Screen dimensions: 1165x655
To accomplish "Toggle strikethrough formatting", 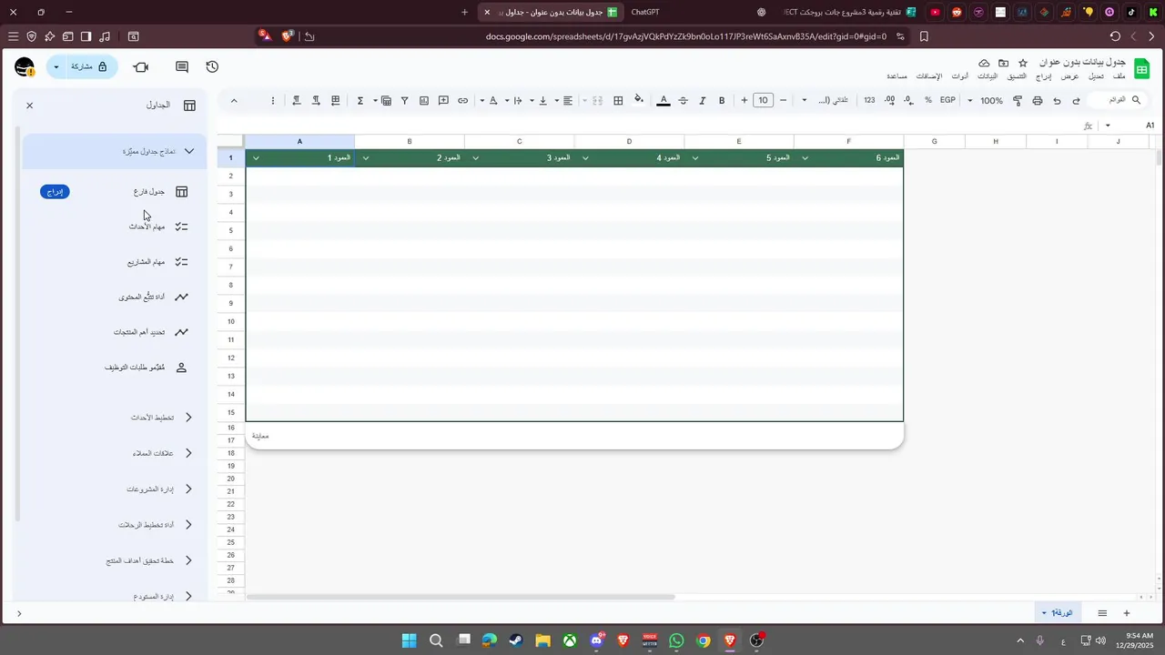I will coord(683,101).
